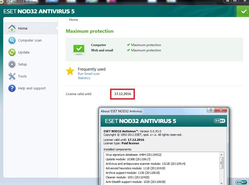Open the Home section label in sidebar
Image resolution: width=249 pixels, height=185 pixels.
(x=23, y=28)
